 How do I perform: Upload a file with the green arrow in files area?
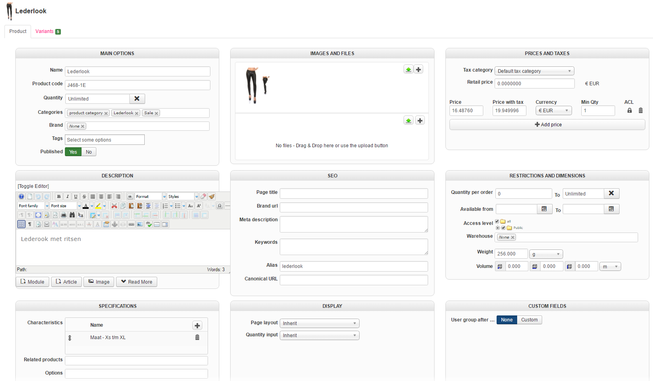click(x=409, y=120)
